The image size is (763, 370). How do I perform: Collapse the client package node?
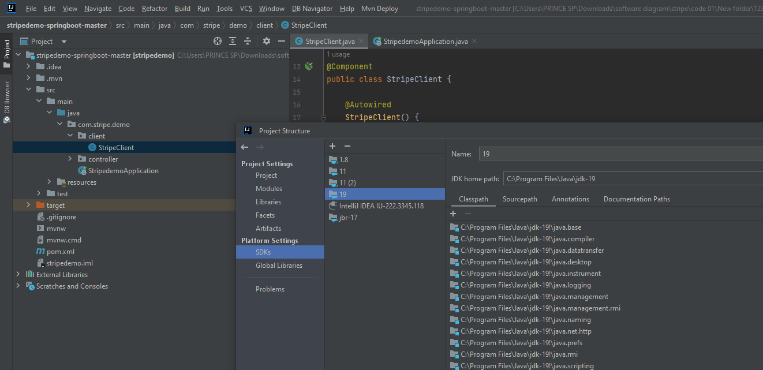70,136
